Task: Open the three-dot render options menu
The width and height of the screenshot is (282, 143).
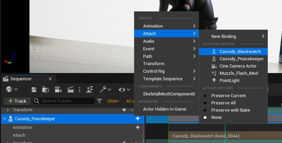Action: tap(80, 90)
